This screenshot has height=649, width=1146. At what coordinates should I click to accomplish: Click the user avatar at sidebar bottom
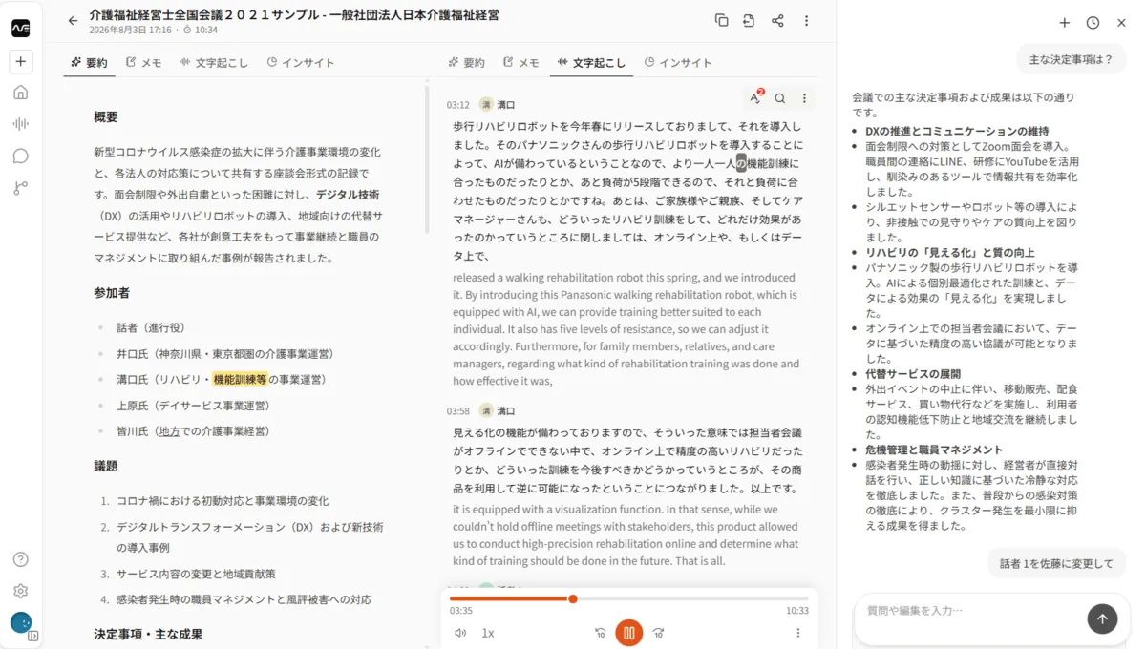[20, 622]
